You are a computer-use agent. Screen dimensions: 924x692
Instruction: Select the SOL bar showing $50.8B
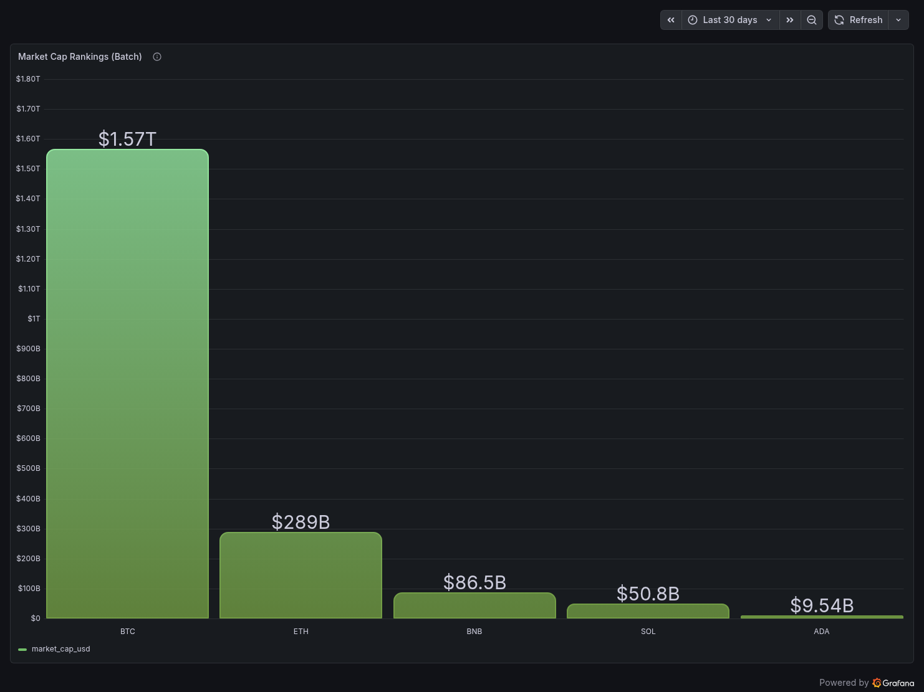pyautogui.click(x=648, y=611)
